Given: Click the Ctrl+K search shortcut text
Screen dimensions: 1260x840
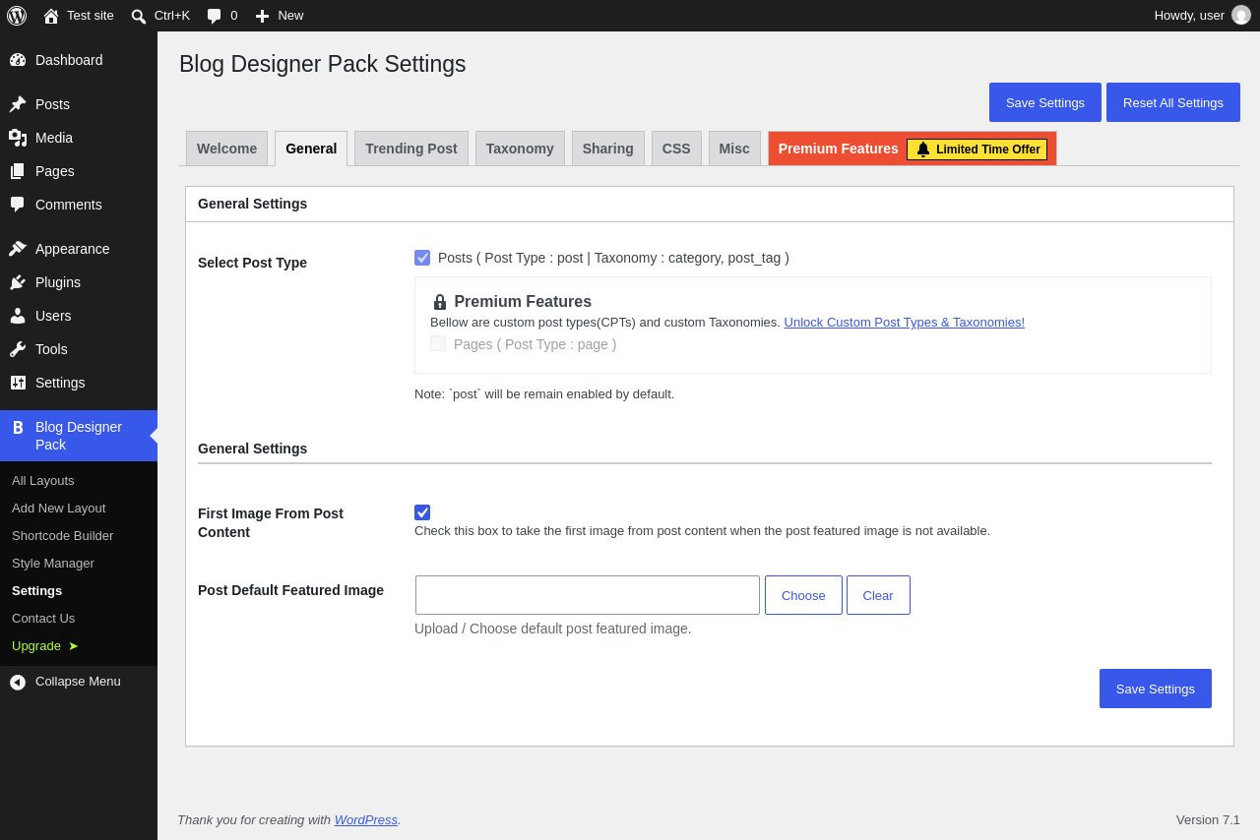Looking at the screenshot, I should pos(172,16).
